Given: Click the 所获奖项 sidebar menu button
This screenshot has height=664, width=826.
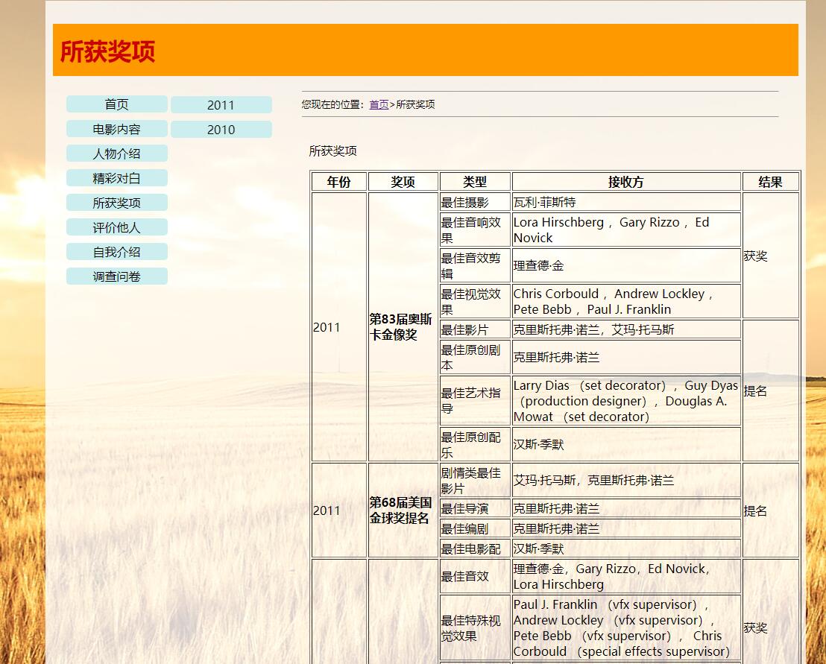Looking at the screenshot, I should (116, 203).
